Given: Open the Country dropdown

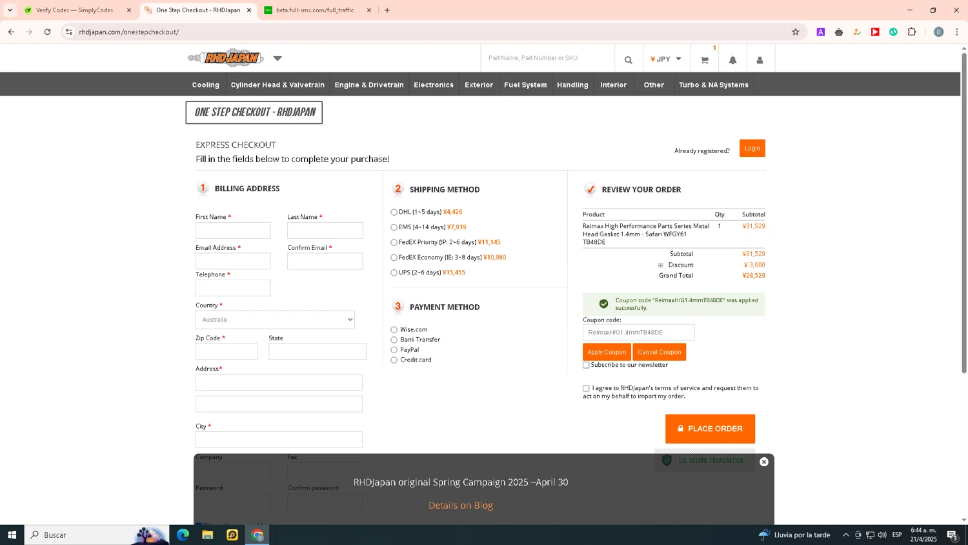Looking at the screenshot, I should coord(275,320).
